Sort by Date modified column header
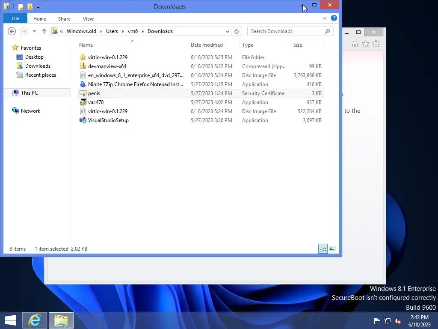Viewport: 438px width, 329px height. (x=207, y=45)
